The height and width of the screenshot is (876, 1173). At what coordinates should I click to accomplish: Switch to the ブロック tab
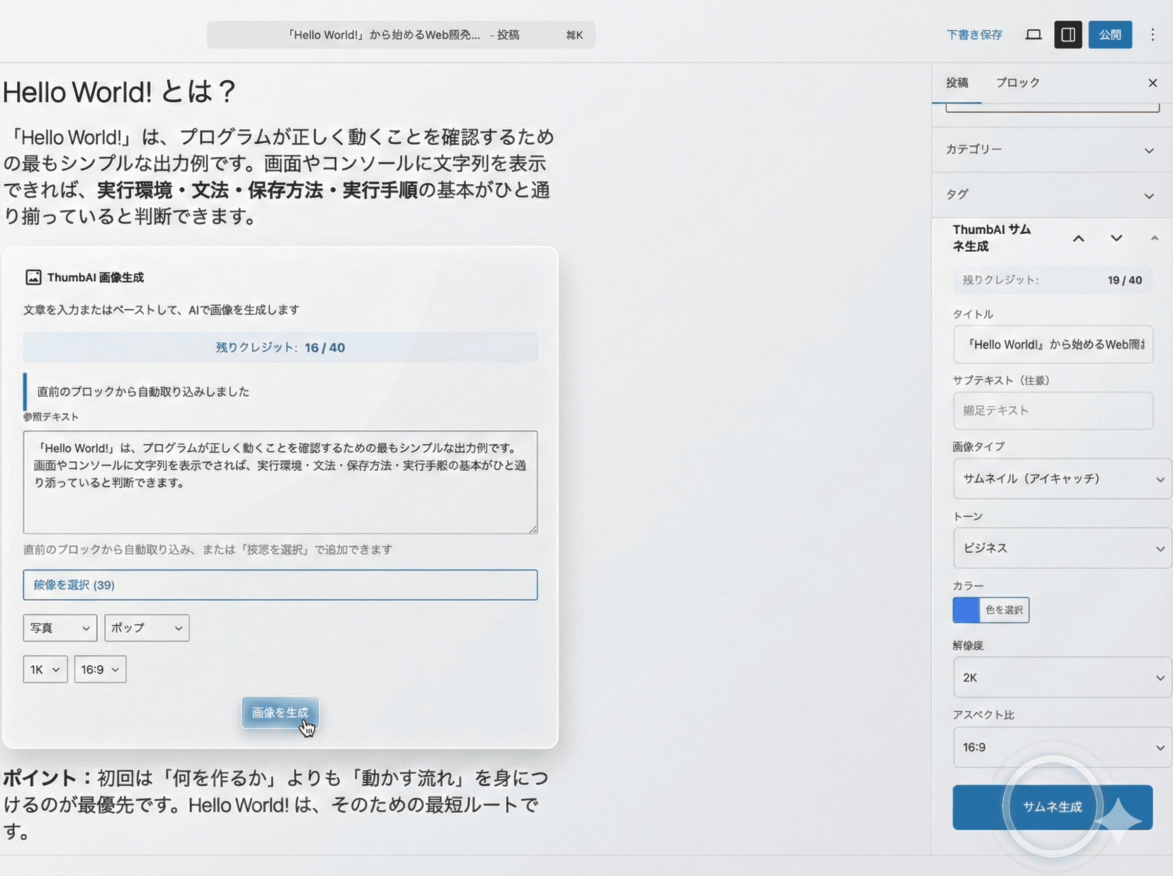1017,83
